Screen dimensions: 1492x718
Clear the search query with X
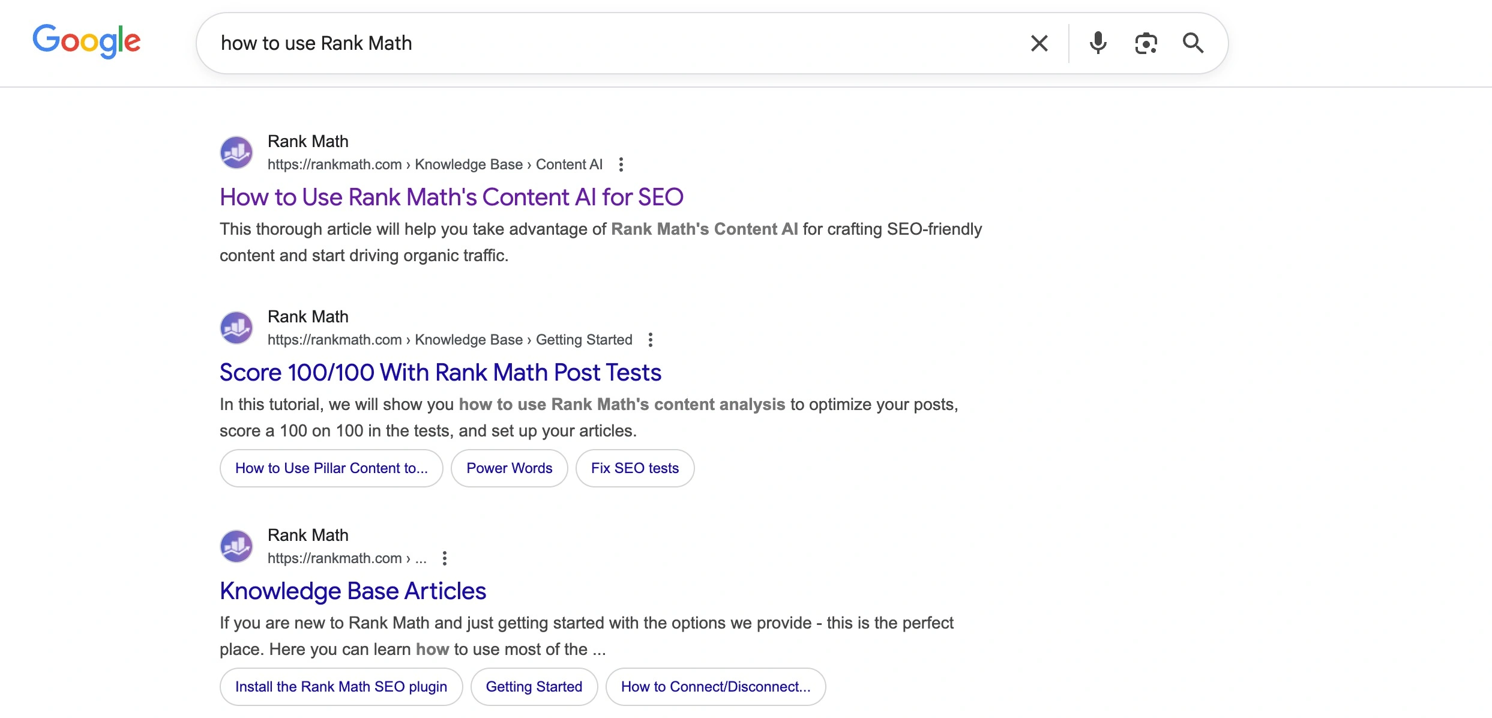pyautogui.click(x=1039, y=43)
